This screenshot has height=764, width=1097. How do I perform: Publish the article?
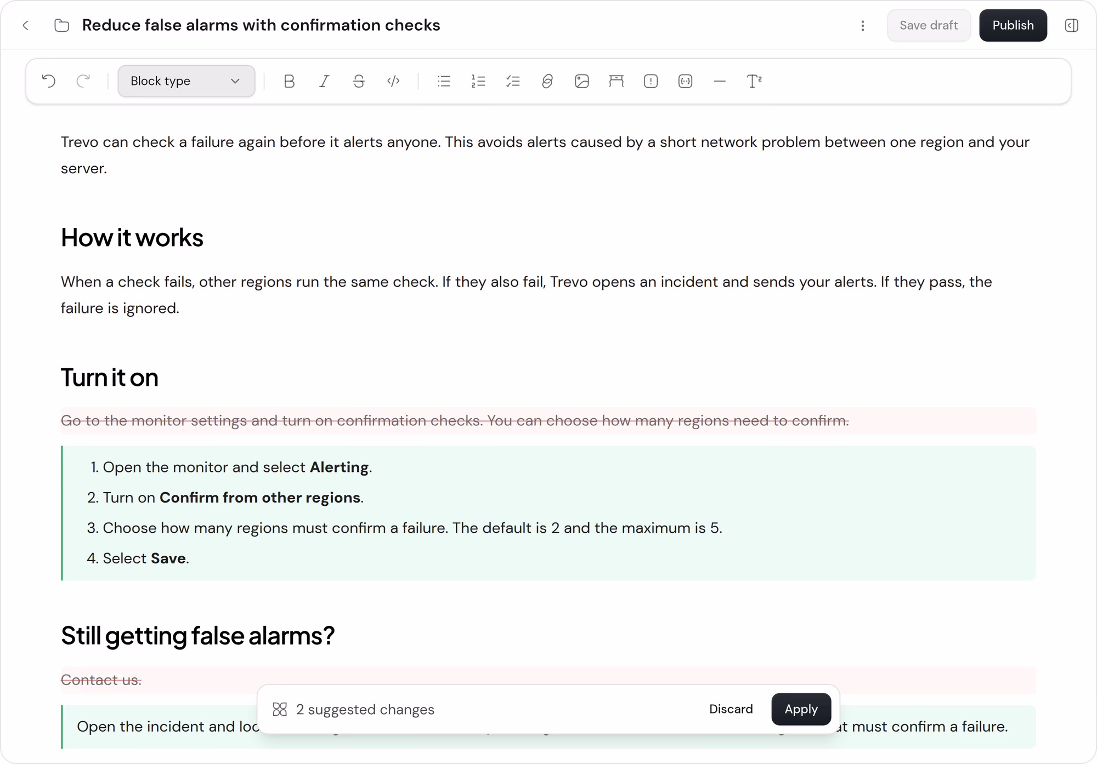coord(1013,25)
